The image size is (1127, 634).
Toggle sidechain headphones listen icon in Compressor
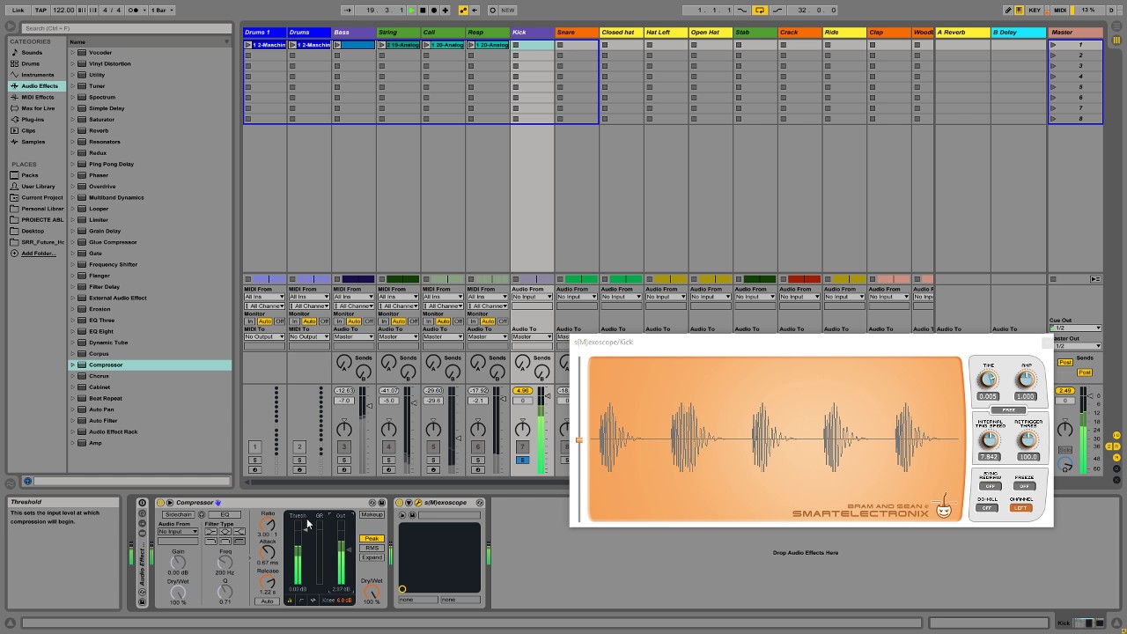(x=202, y=514)
